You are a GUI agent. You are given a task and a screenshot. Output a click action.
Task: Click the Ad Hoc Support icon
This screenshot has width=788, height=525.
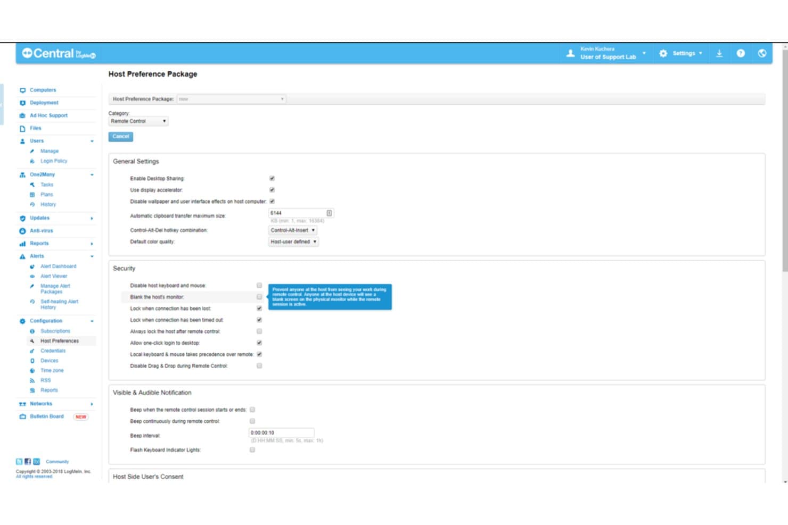pos(22,116)
